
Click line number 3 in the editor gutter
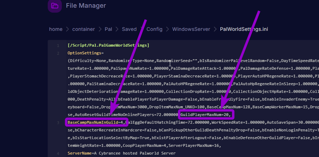58,122
